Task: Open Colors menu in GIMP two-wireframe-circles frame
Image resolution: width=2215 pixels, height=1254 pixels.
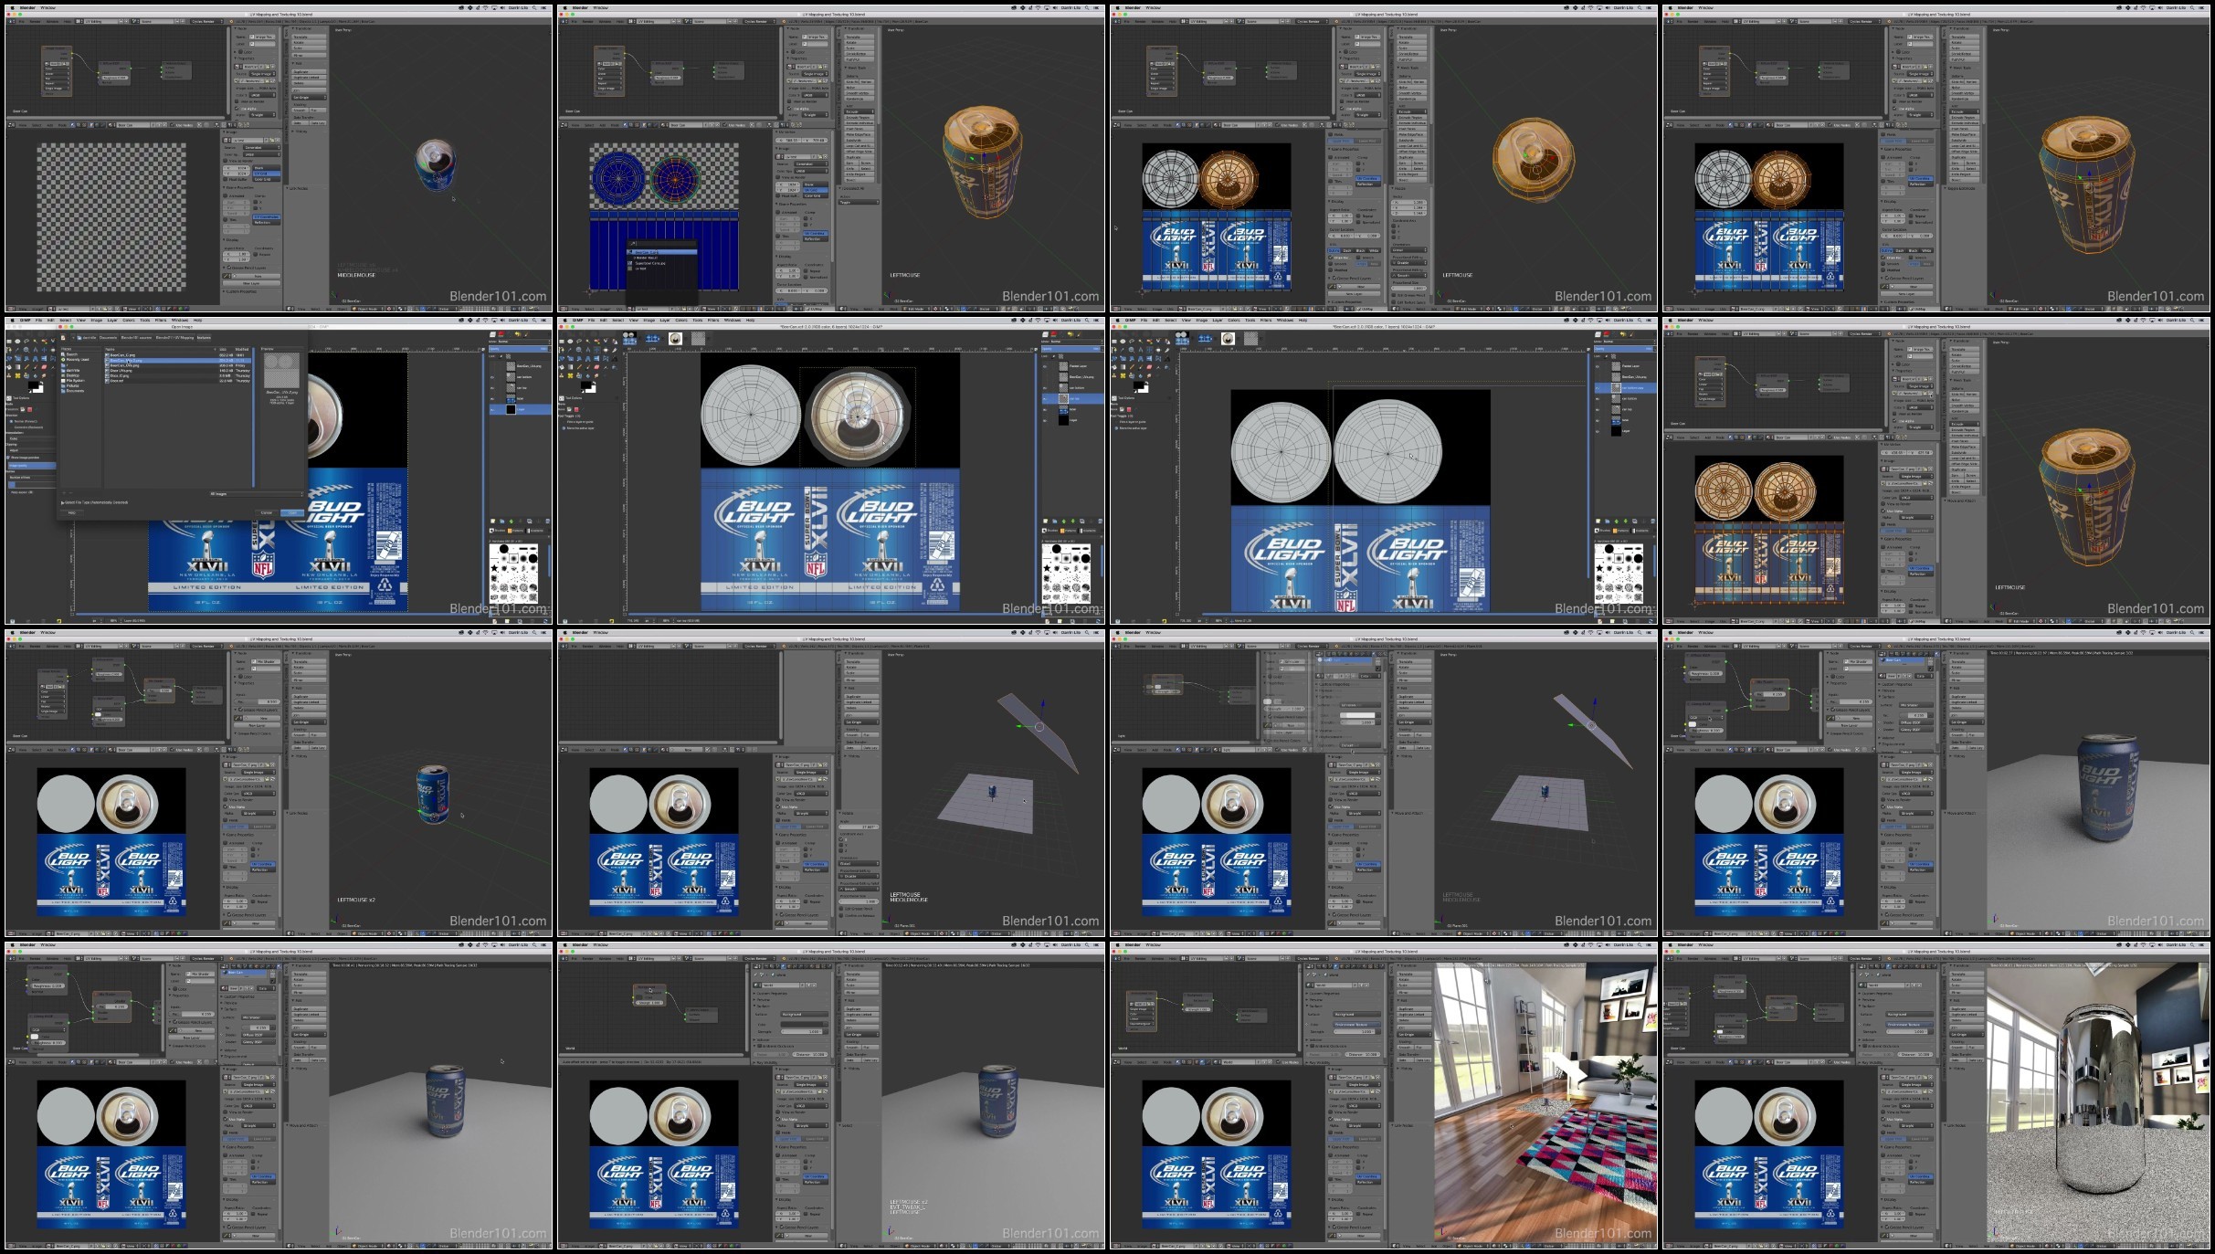Action: click(1233, 321)
